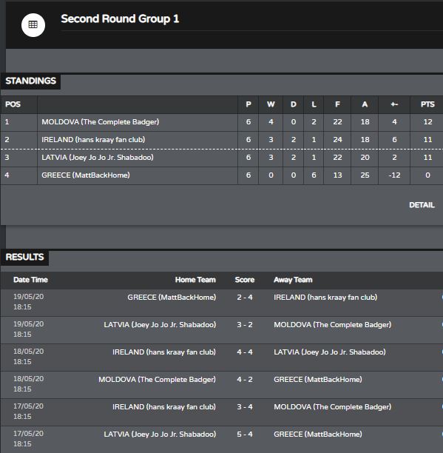
Task: Click the Date Time column header in results
Action: [30, 280]
